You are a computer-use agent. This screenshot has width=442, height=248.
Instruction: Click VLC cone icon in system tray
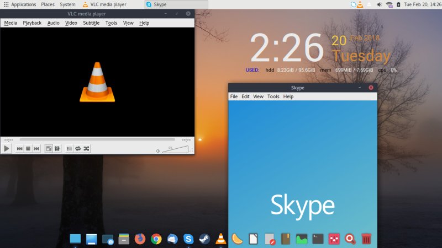point(360,4)
